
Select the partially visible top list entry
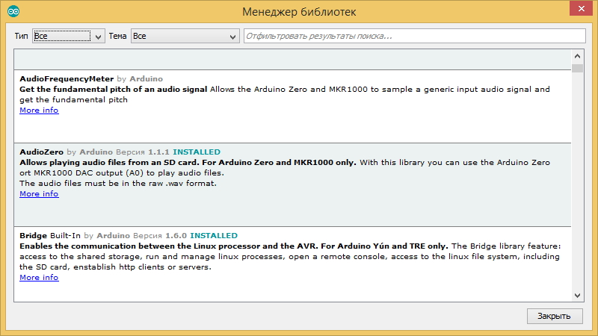pos(292,60)
